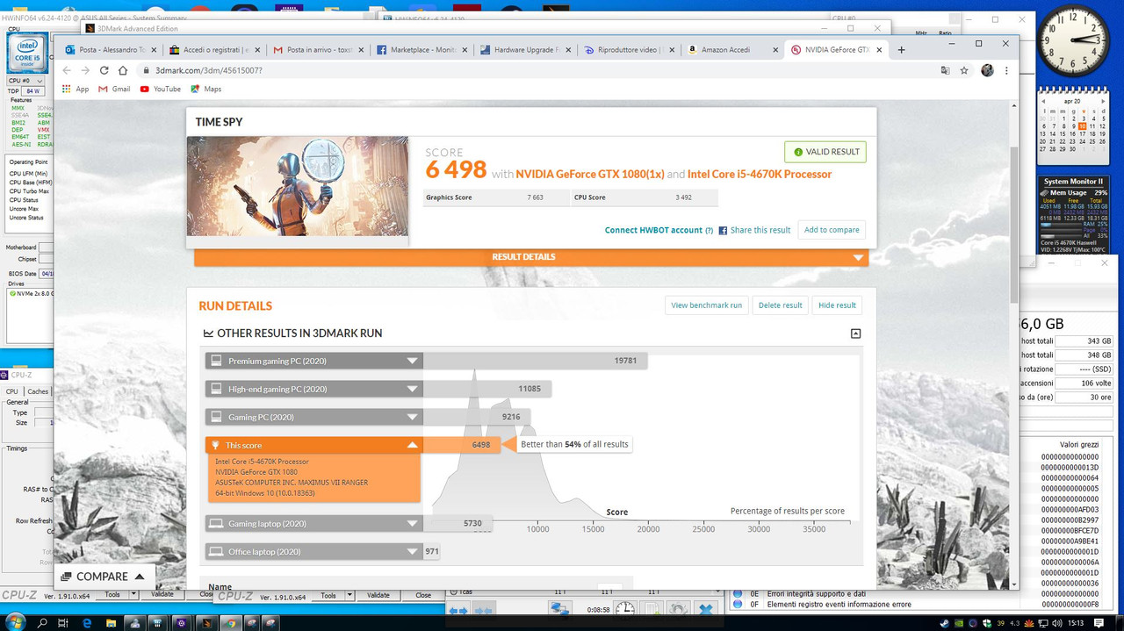The image size is (1124, 631).
Task: Expand the High-end gaming PC (2020) row
Action: pyautogui.click(x=314, y=389)
